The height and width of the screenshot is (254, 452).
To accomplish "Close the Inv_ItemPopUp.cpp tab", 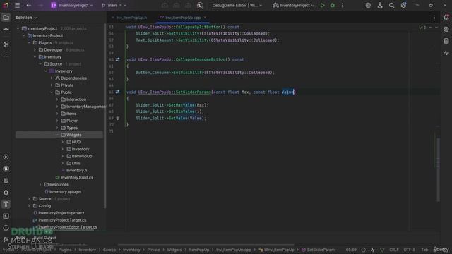I will pyautogui.click(x=205, y=18).
